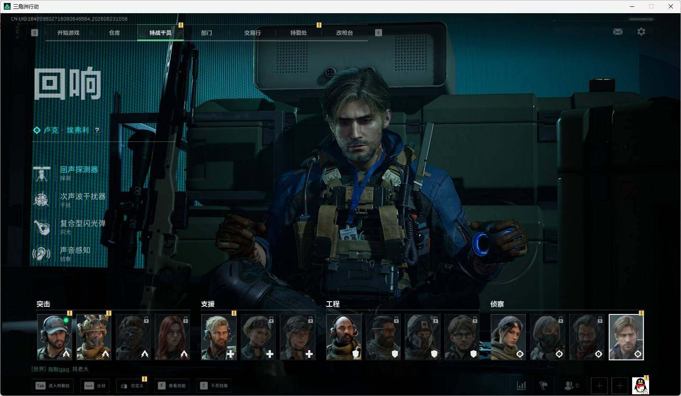Select the 次声波干扰器 skill icon
The width and height of the screenshot is (681, 396).
[42, 200]
